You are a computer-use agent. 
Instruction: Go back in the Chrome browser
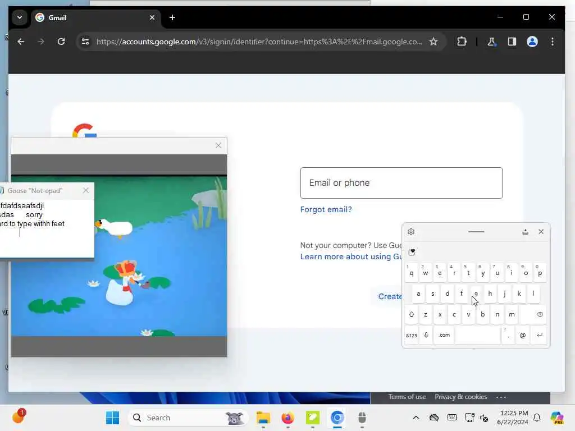click(x=21, y=42)
